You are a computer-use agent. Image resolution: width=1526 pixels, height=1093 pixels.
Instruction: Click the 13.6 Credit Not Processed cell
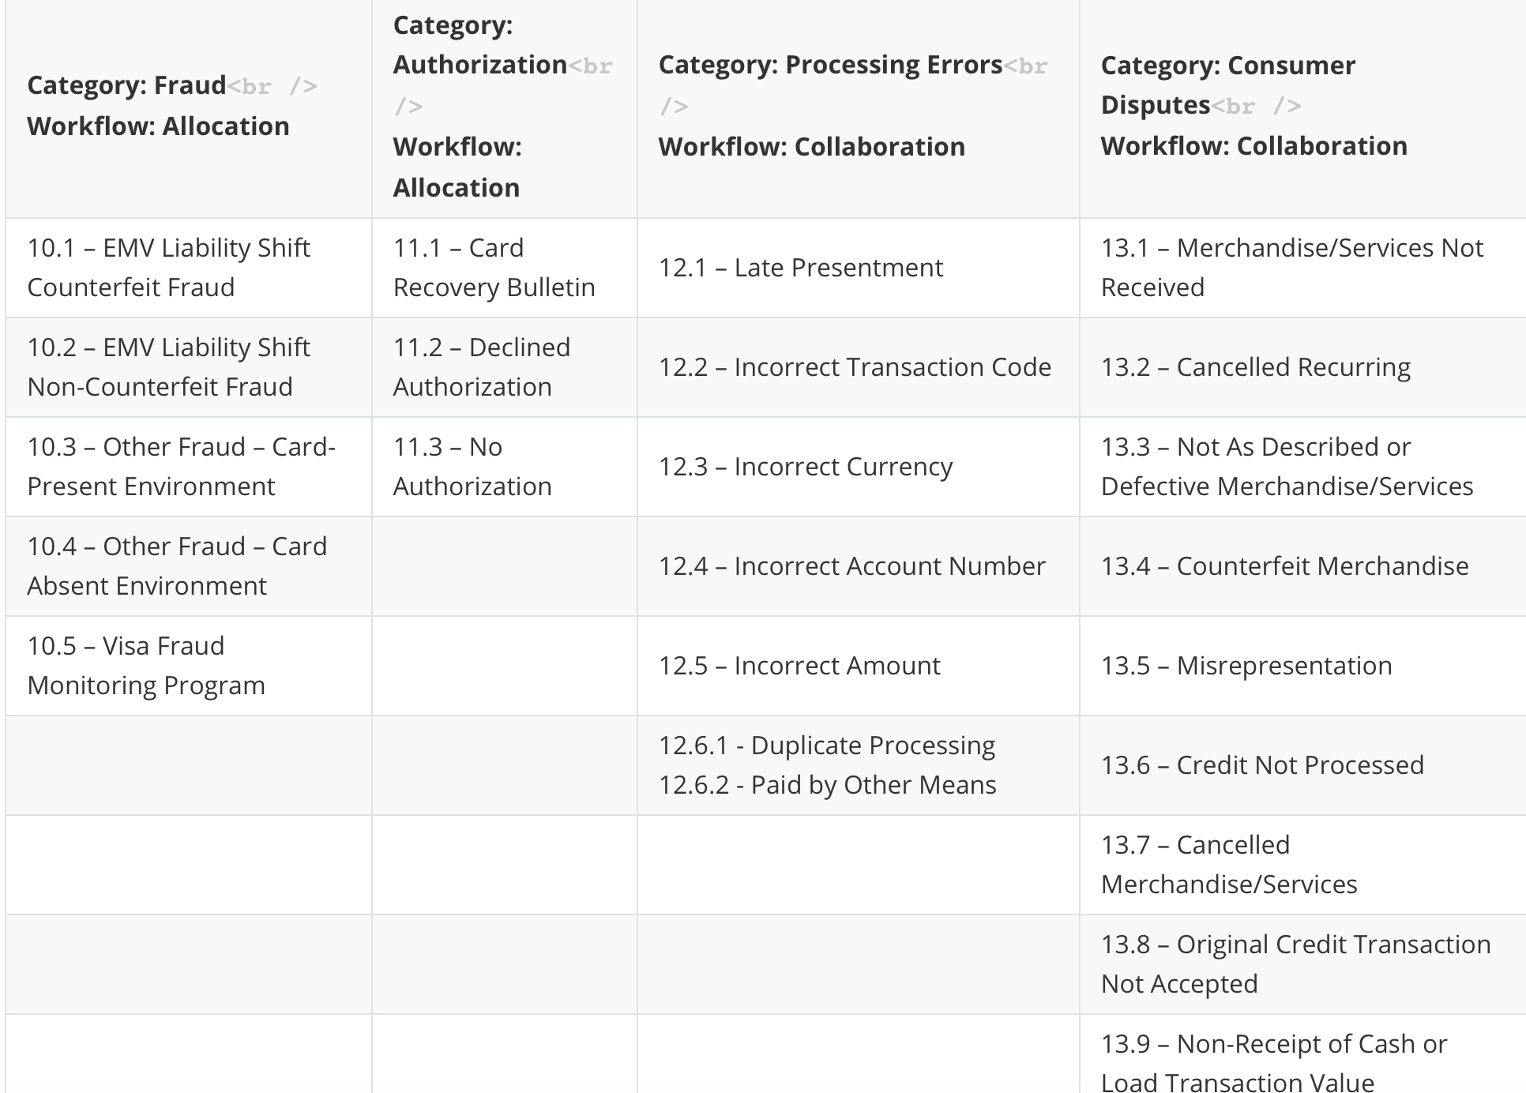1262,765
